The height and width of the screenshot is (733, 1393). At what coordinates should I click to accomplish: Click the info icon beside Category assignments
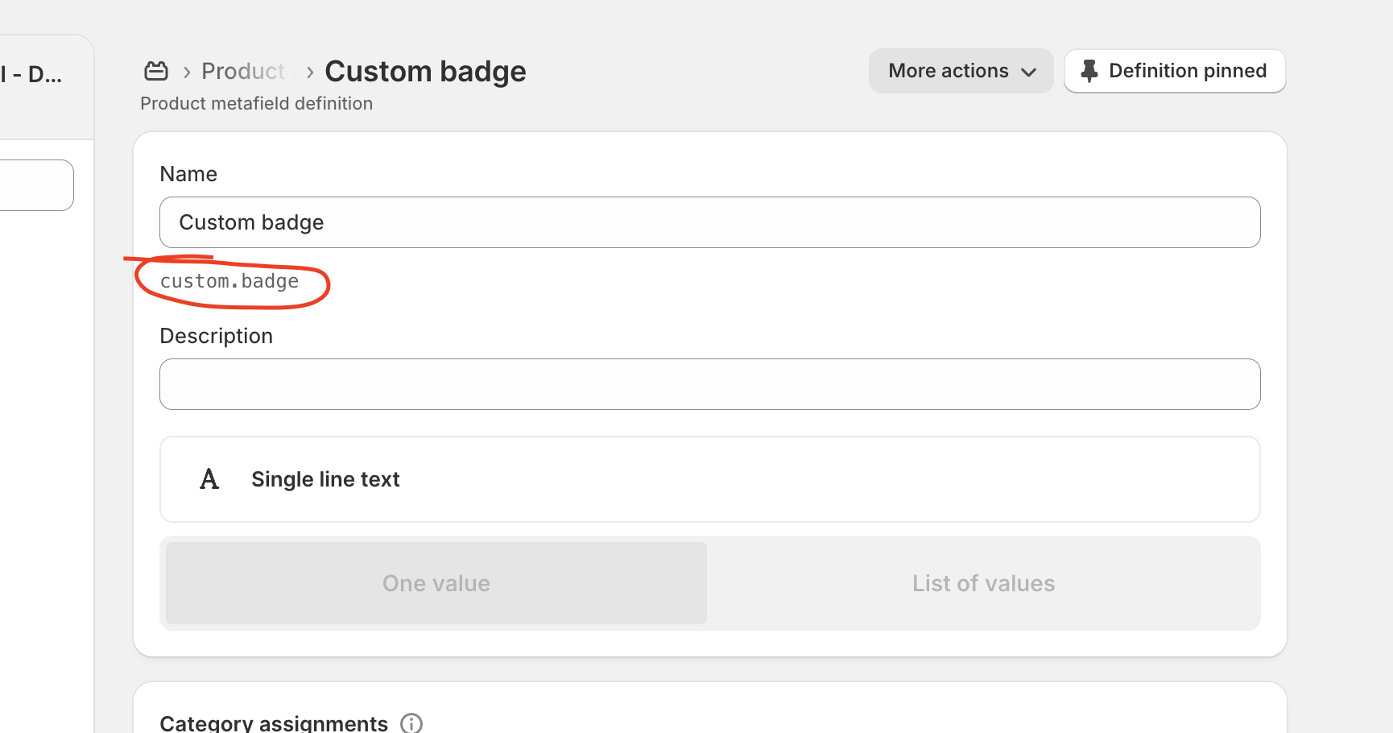(x=411, y=723)
